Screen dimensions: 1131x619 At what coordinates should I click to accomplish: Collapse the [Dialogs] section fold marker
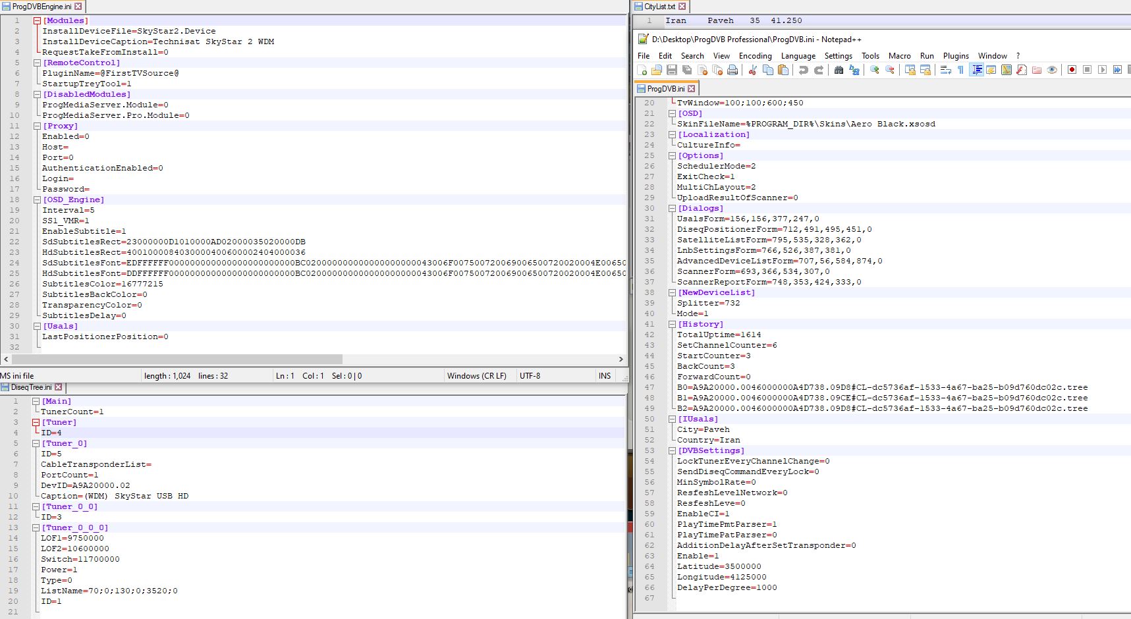tap(672, 209)
